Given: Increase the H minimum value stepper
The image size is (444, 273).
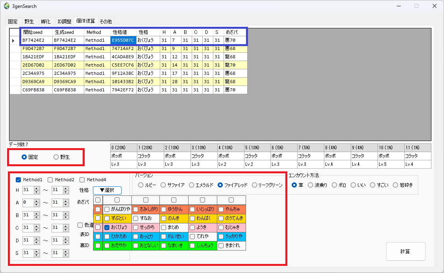Looking at the screenshot, I should pos(37,189).
